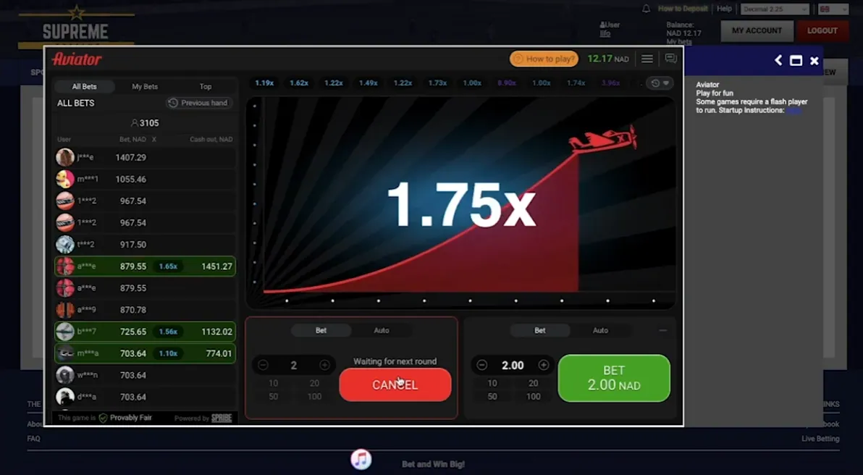Go back with the left arrow icon

[x=778, y=61]
